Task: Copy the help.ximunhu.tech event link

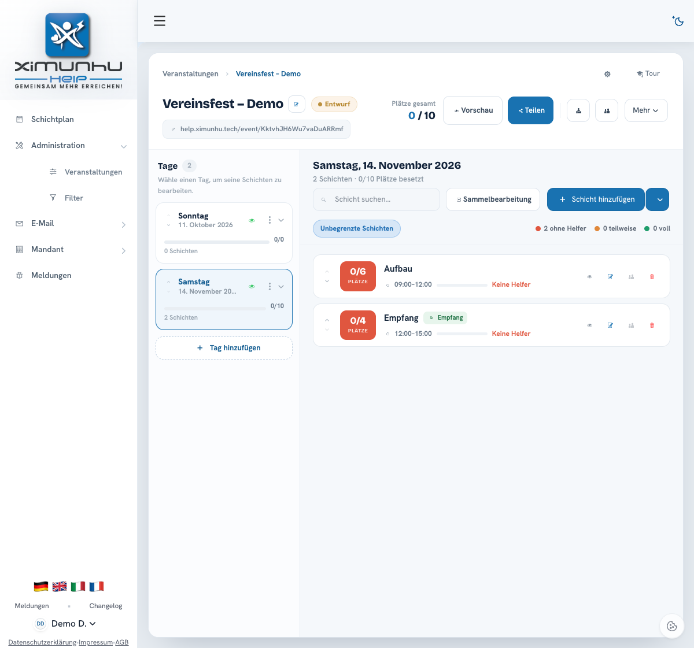Action: coord(257,129)
